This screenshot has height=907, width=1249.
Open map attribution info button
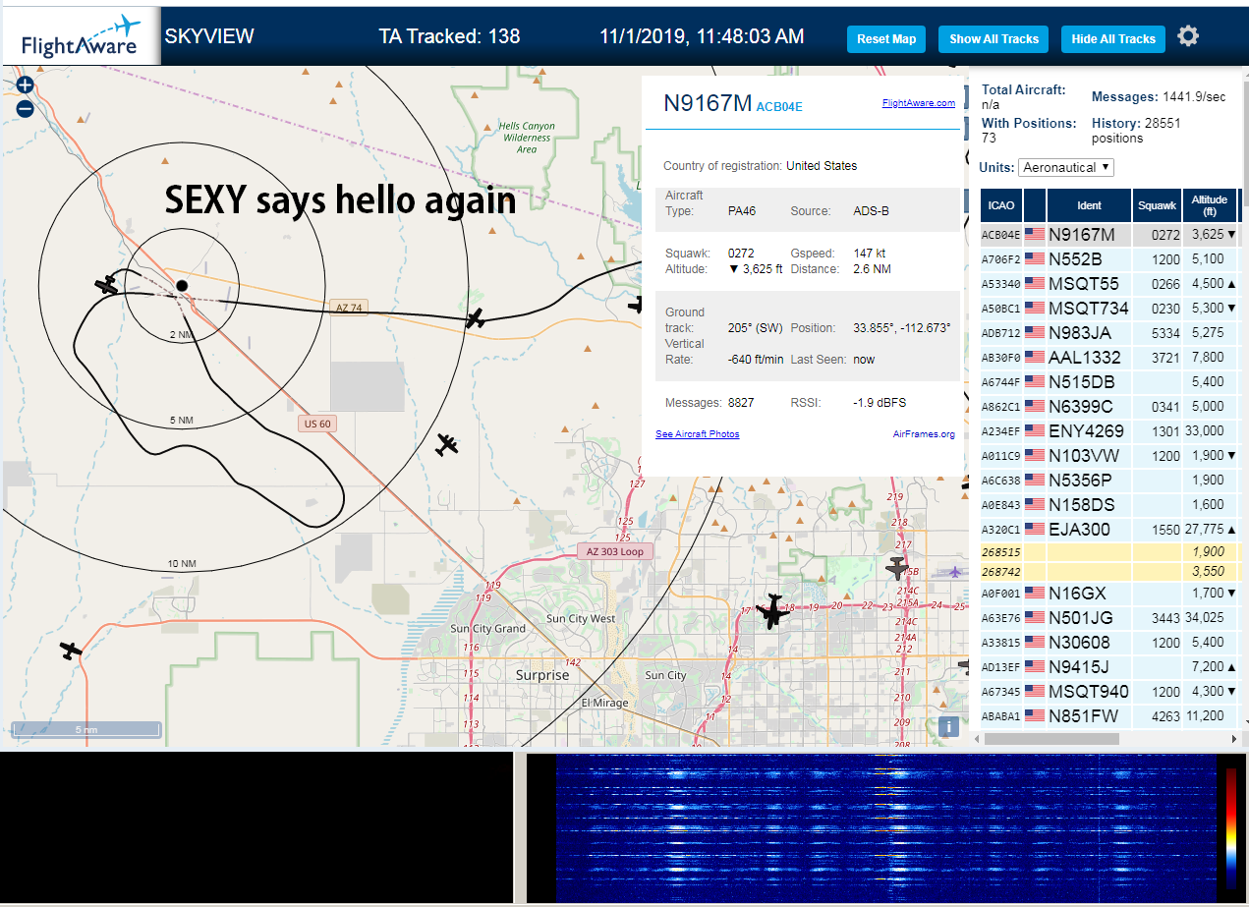948,726
